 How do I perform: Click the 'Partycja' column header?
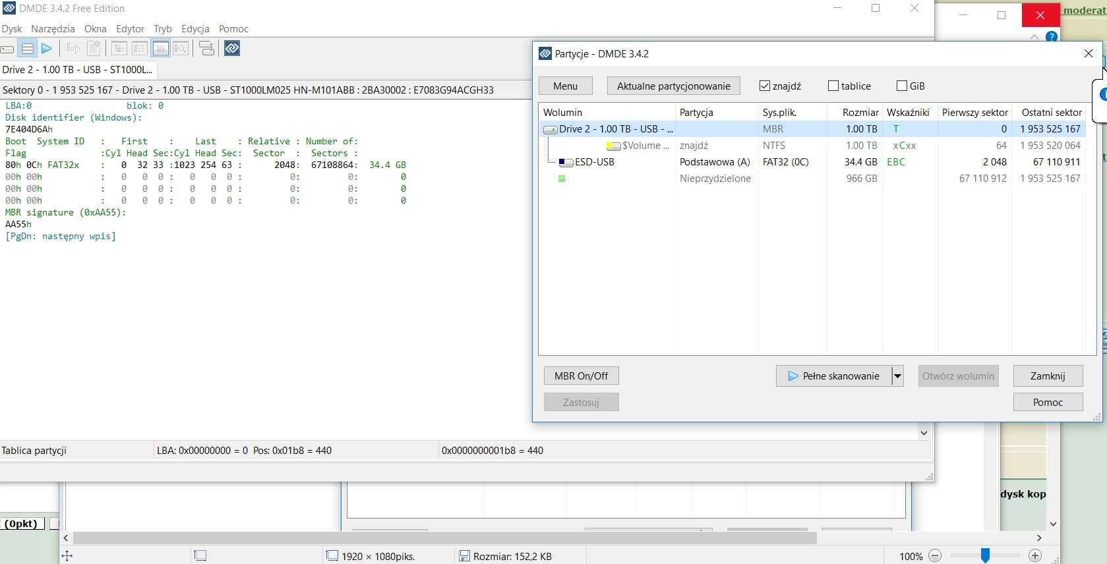(x=717, y=113)
